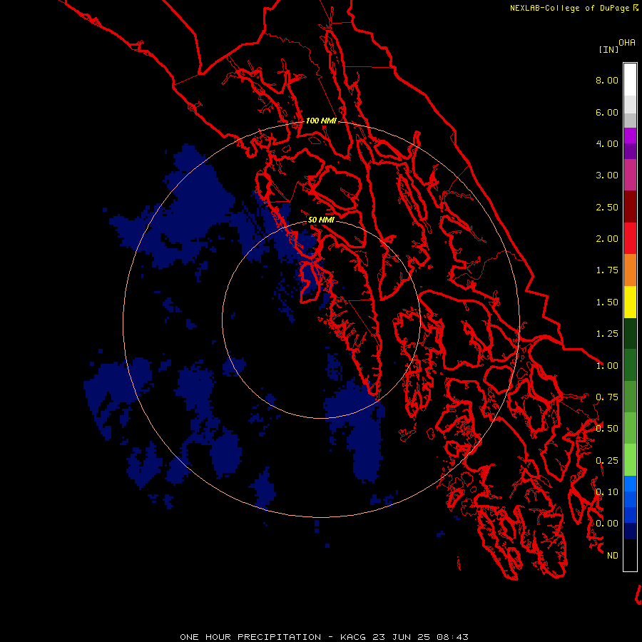This screenshot has width=642, height=642.
Task: Pick the pink swatch beside 3.00
Action: [x=630, y=175]
